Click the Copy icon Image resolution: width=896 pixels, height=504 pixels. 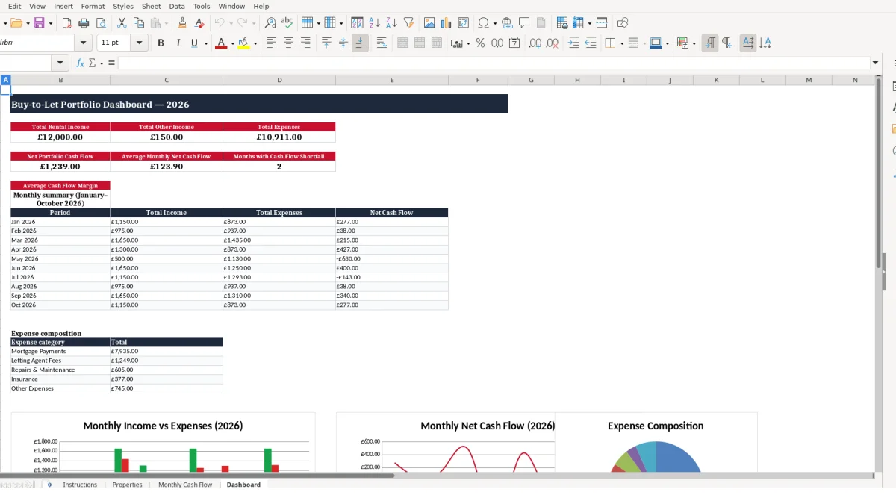point(137,23)
